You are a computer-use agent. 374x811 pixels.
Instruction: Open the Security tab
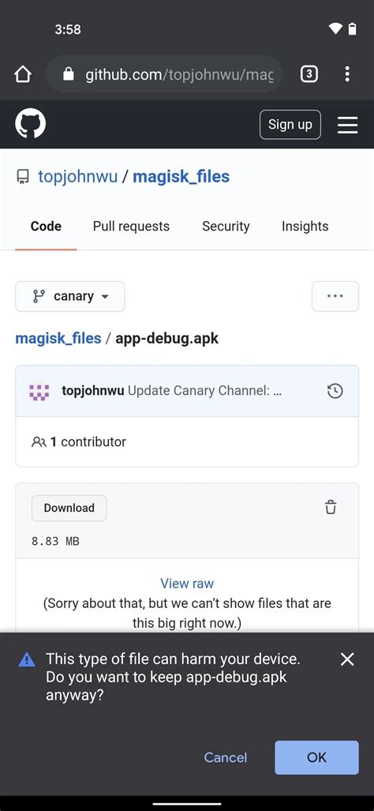[x=226, y=226]
